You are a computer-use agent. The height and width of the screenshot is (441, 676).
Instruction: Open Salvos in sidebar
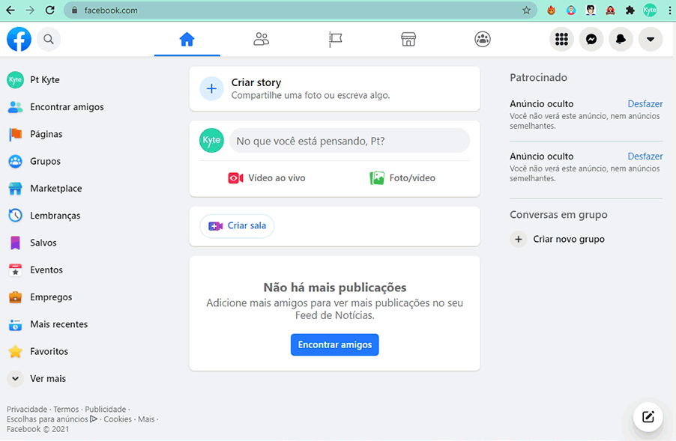tap(32, 243)
